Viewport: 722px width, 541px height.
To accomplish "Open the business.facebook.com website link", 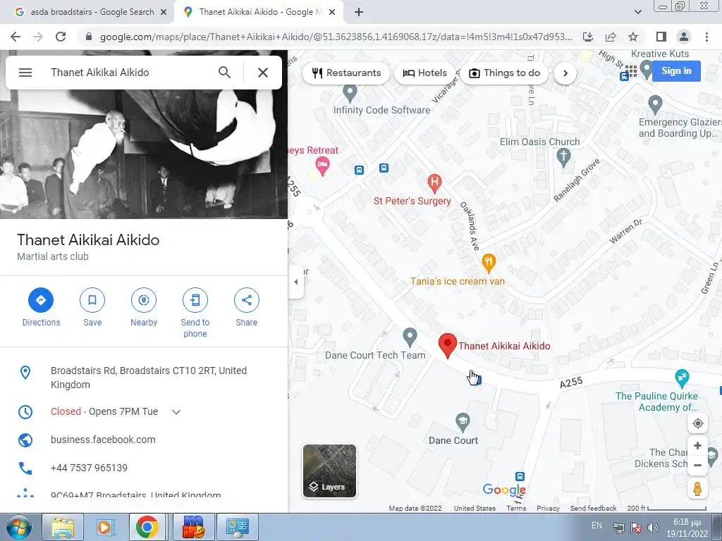I will pos(103,440).
